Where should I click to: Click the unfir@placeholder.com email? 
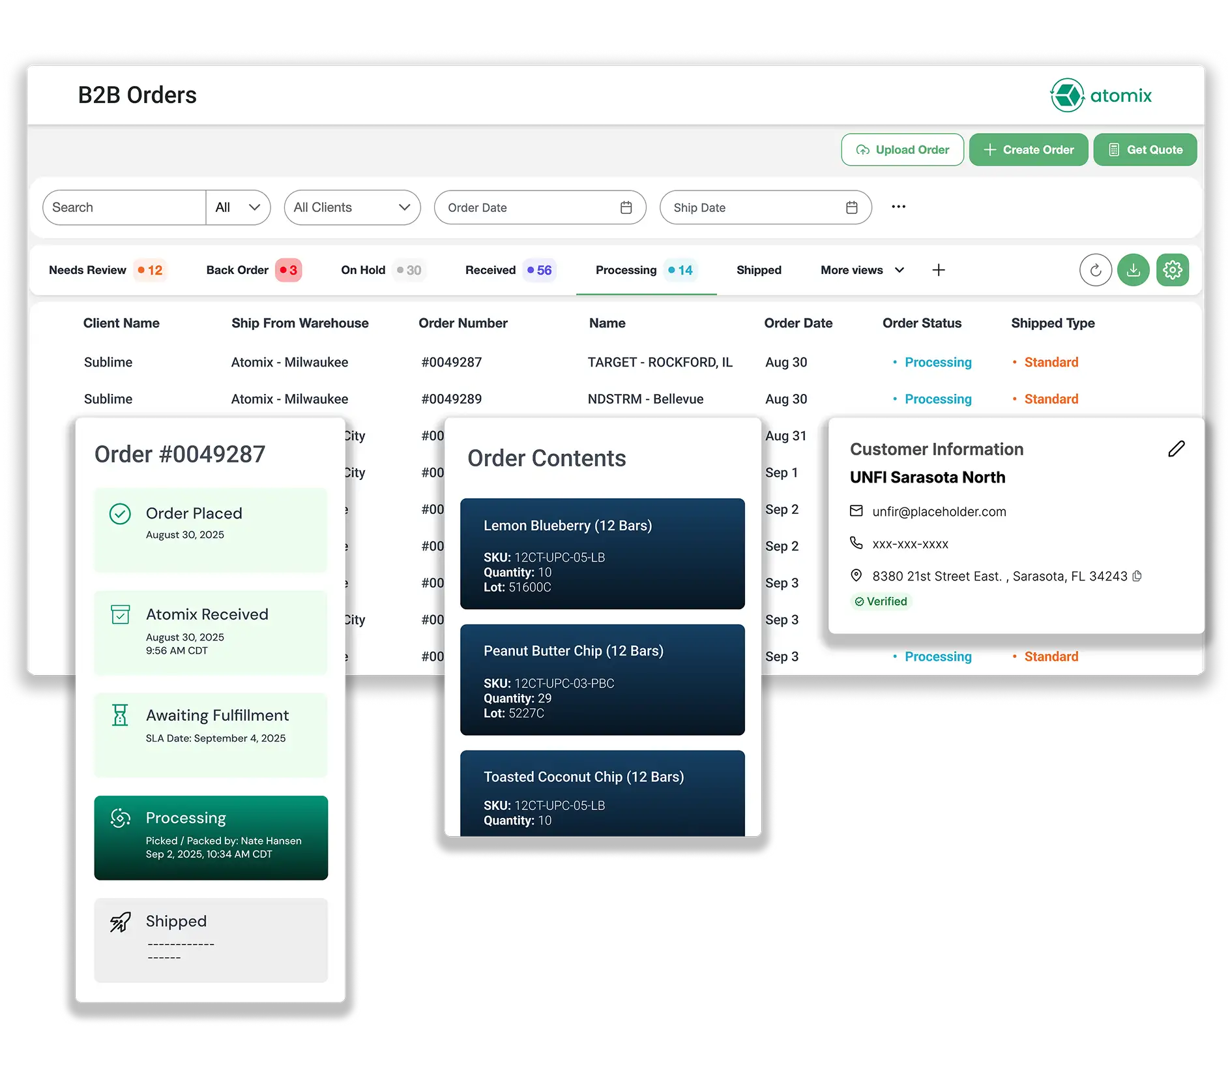[x=939, y=511]
